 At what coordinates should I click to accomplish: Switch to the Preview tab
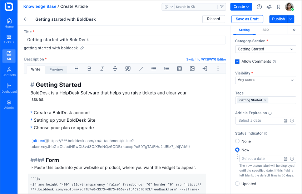pos(56,69)
